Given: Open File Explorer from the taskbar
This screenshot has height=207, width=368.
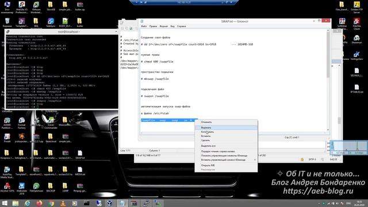Looking at the screenshot, I should [x=16, y=203].
